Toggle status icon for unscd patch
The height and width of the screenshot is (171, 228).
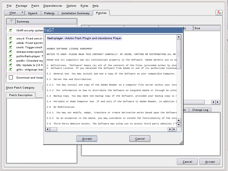tap(10, 38)
